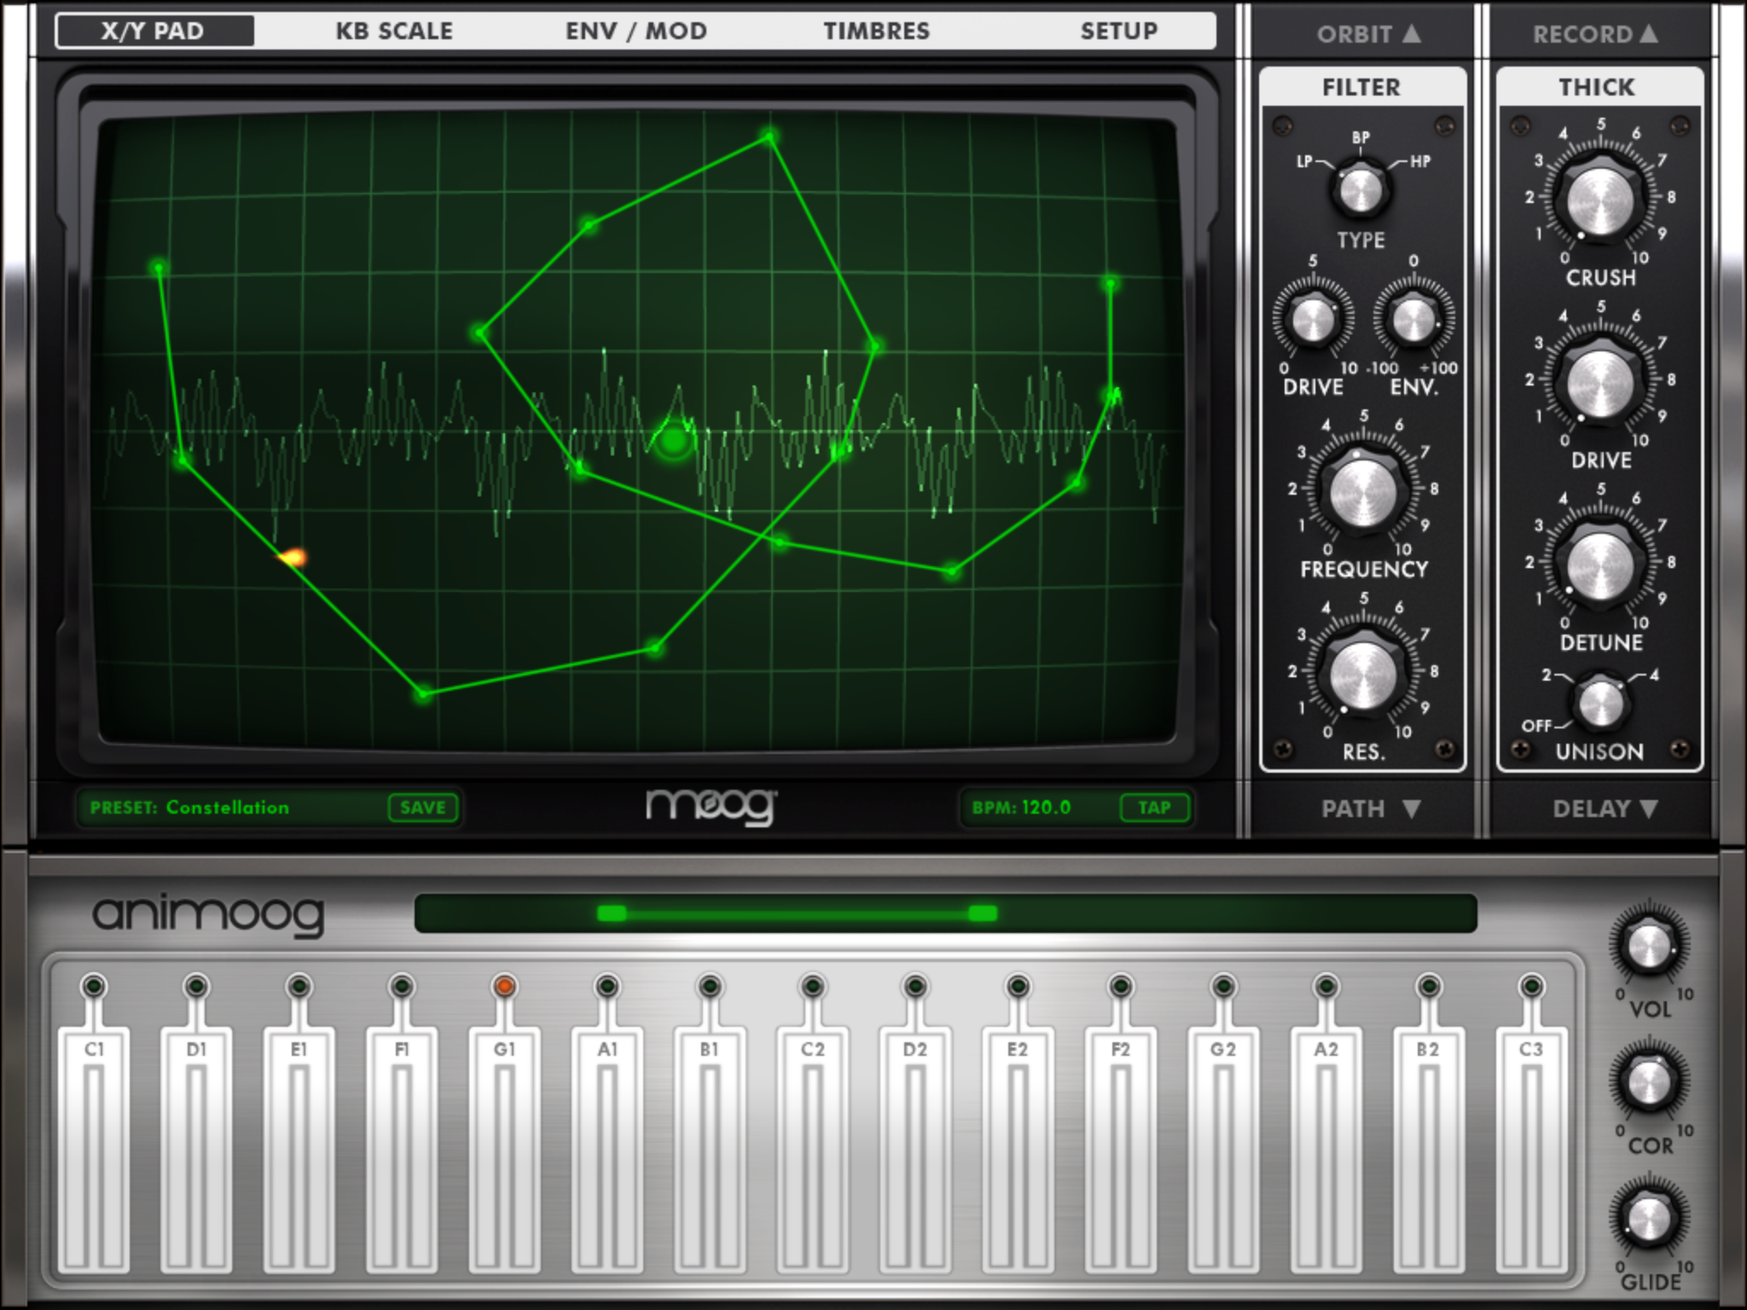
Task: Expand the PATH module downward
Action: coord(1370,809)
